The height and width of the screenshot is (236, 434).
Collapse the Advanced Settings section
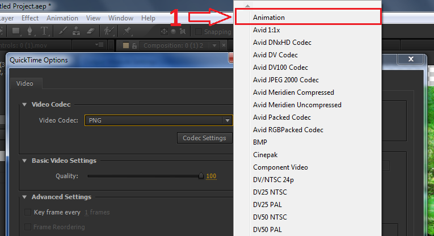pyautogui.click(x=24, y=197)
